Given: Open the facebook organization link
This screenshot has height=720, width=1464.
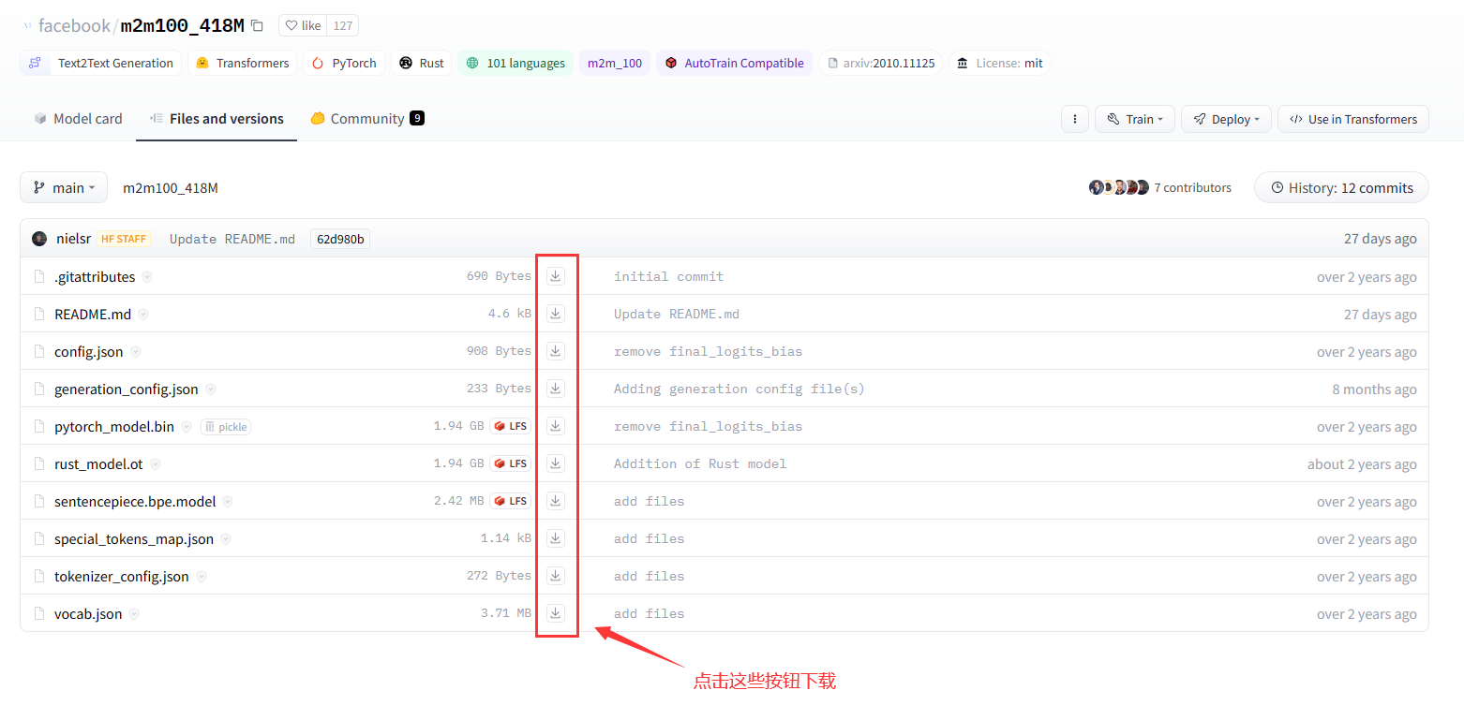Looking at the screenshot, I should click(74, 25).
